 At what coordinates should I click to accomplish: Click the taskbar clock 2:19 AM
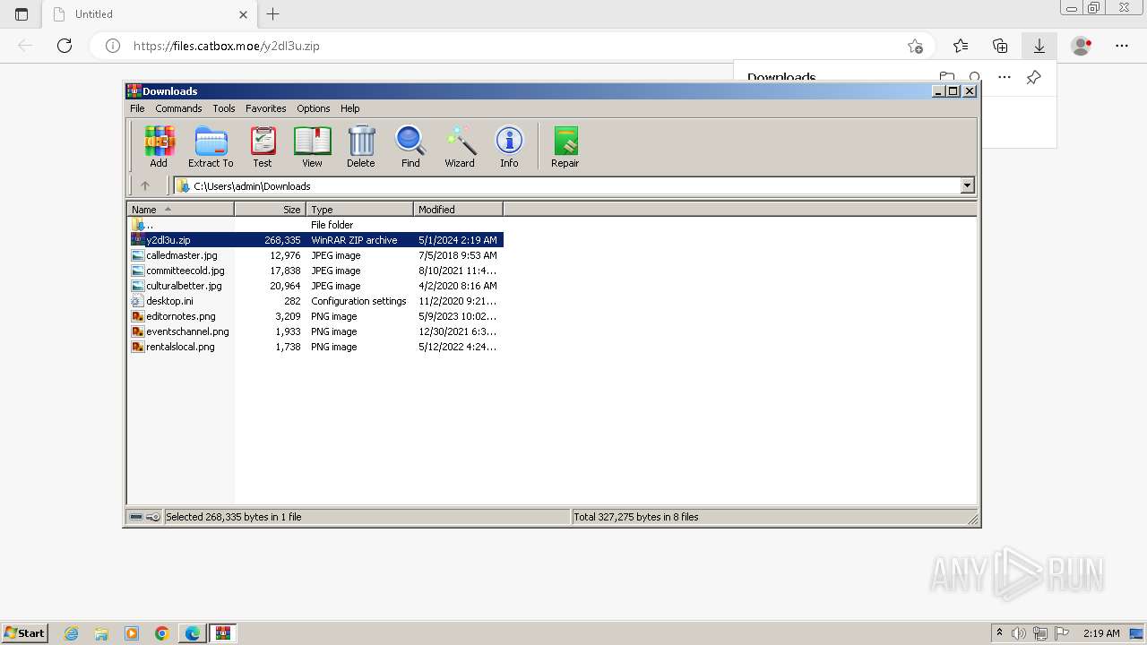(x=1101, y=633)
